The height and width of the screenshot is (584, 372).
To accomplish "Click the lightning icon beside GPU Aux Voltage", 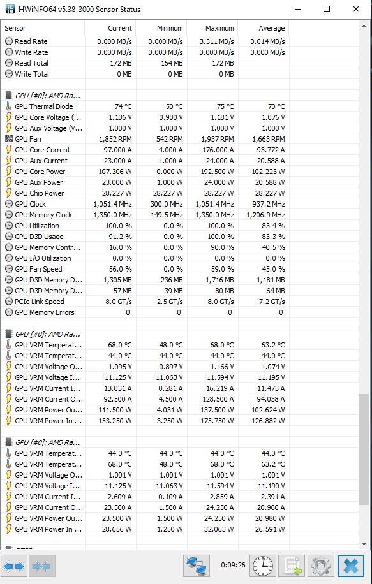I will pos(8,128).
